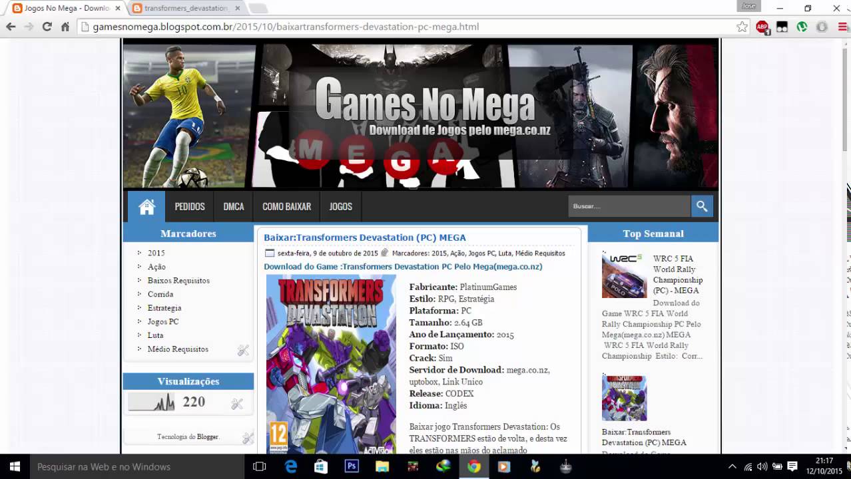Click the black extension icon beside Adblock Plus
This screenshot has height=479, width=851.
coord(782,27)
